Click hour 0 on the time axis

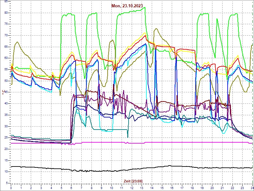tap(11, 188)
